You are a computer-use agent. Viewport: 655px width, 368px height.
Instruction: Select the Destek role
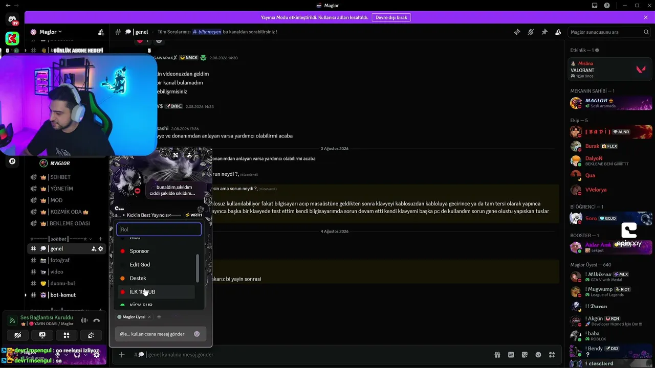[156, 278]
